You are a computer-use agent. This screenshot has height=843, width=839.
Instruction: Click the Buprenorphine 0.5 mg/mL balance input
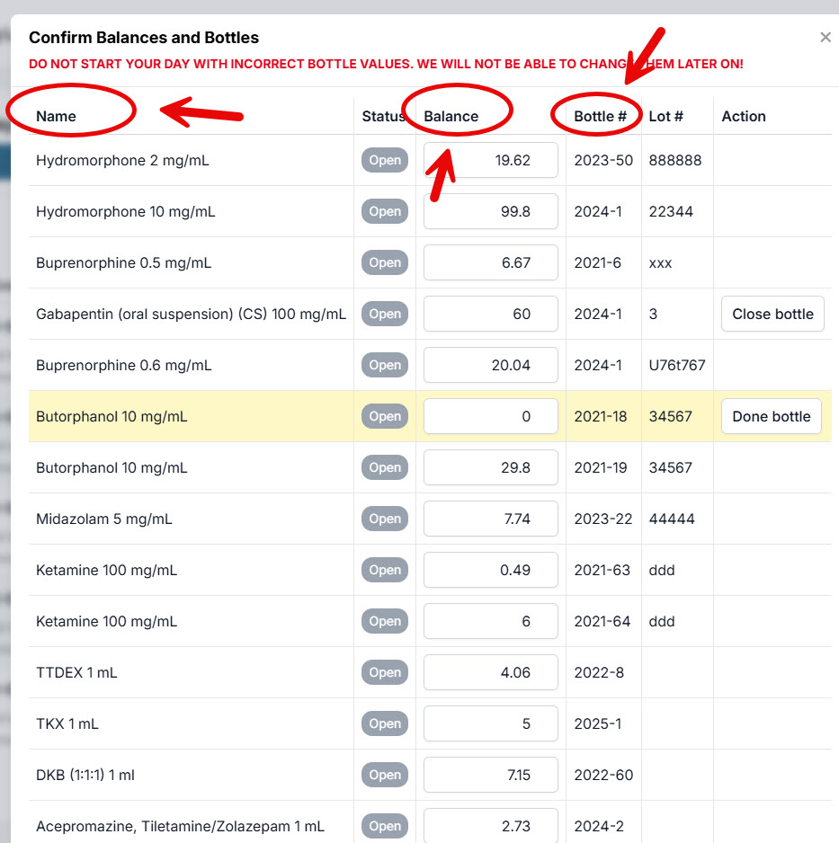click(x=490, y=263)
